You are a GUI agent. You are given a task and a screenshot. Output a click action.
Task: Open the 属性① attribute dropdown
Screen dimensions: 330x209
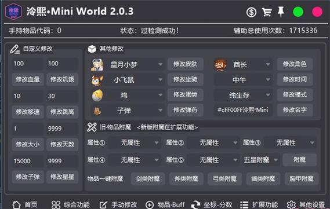pos(135,143)
